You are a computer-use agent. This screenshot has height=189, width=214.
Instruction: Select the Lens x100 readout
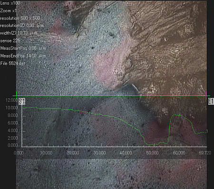click(x=10, y=3)
